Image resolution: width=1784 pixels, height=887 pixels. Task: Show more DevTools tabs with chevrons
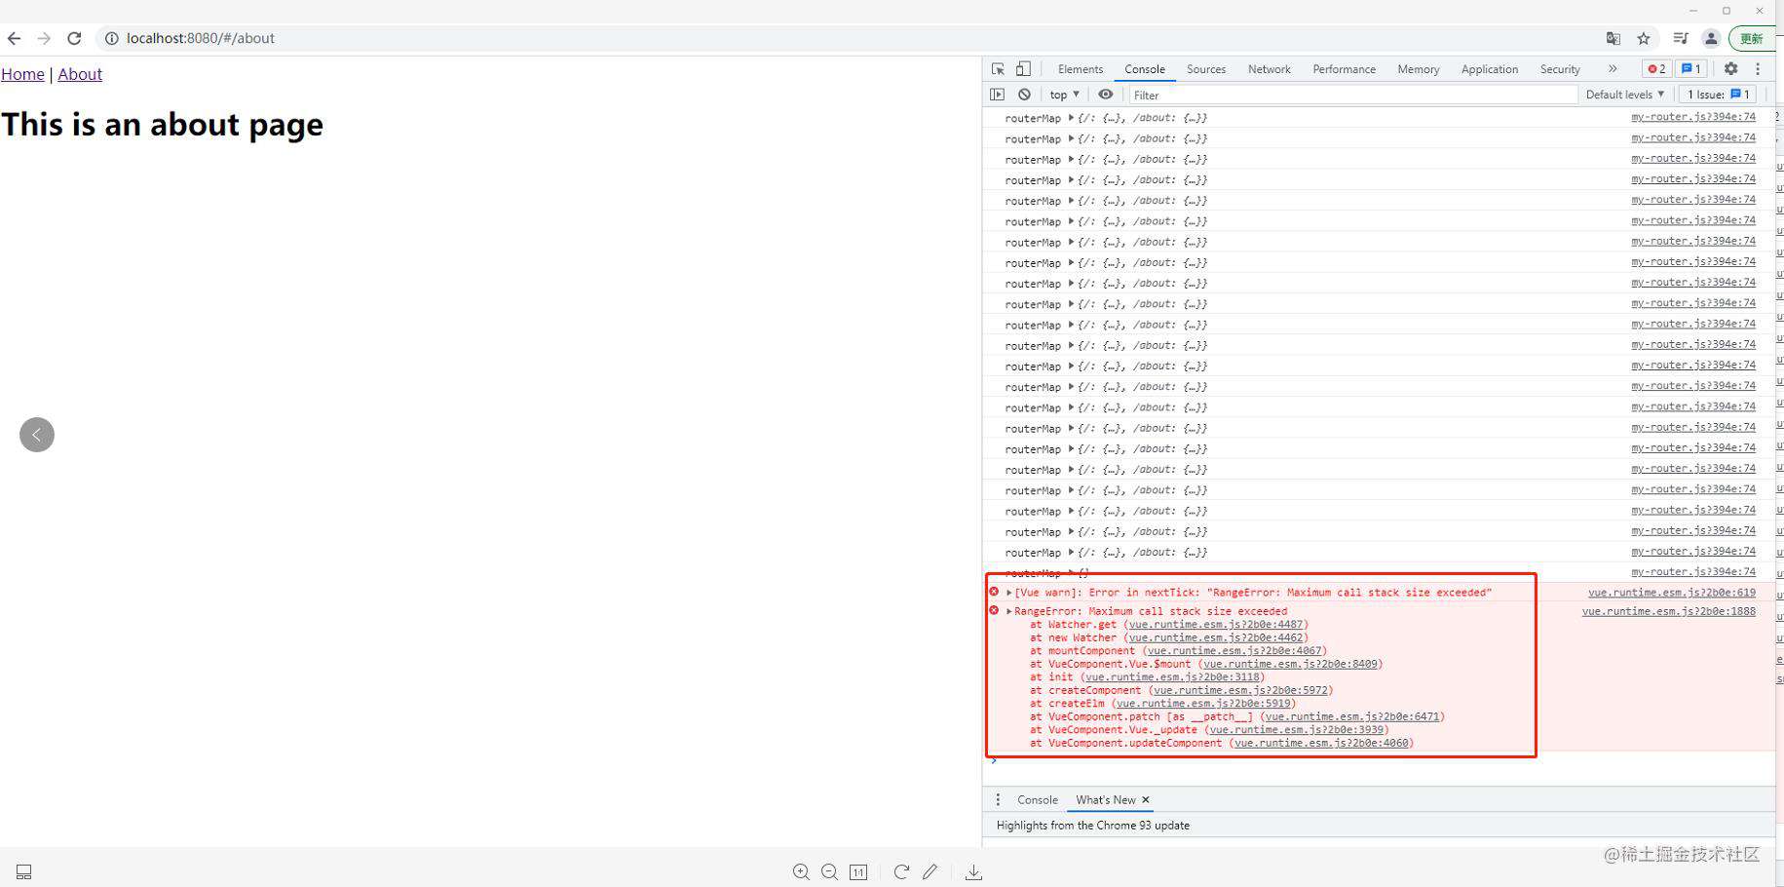(1613, 68)
